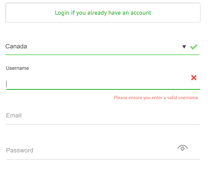Viewport: 208px width, 169px height.
Task: Click the red X in Username field
Action: [194, 78]
